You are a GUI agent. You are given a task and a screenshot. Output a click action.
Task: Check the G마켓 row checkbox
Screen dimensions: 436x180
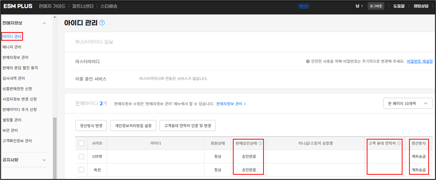pyautogui.click(x=81, y=157)
